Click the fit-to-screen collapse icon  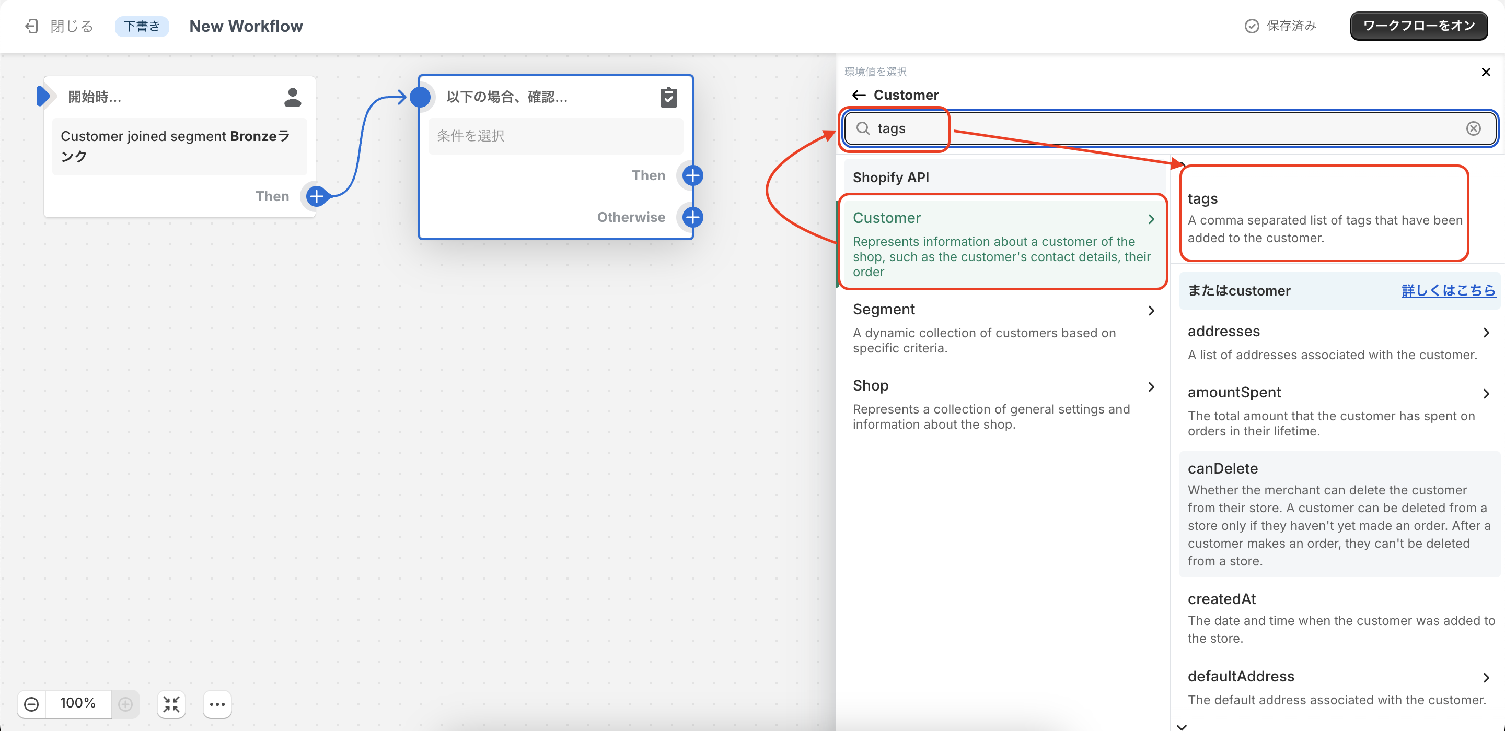tap(171, 703)
